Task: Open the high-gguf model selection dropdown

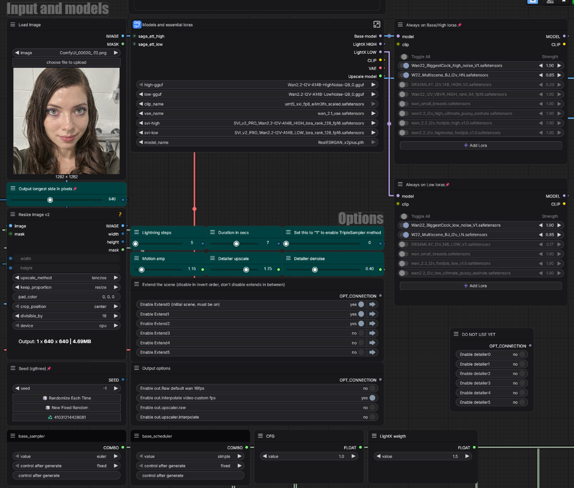Action: tap(257, 85)
